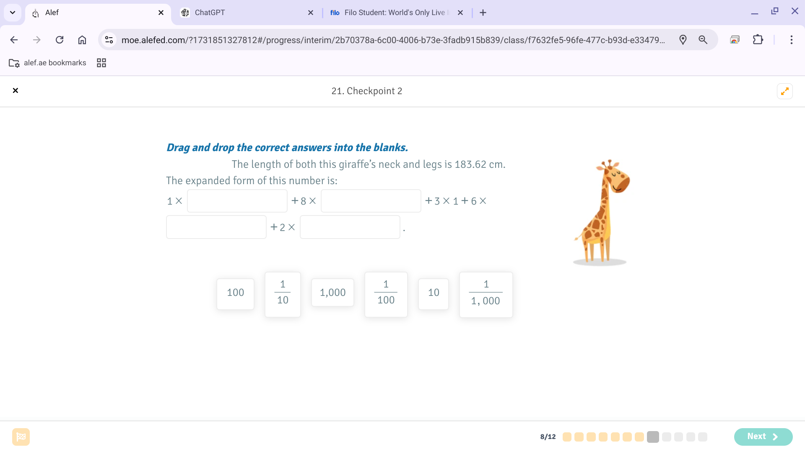Viewport: 805px width, 452px height.
Task: Click the flag report icon at bottom left
Action: [x=21, y=437]
